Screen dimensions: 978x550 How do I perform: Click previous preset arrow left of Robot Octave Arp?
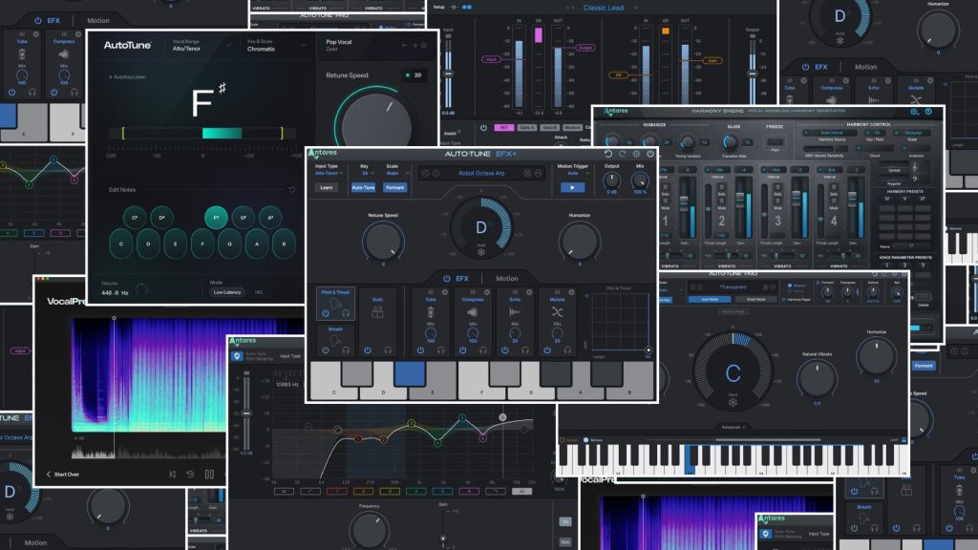[x=426, y=174]
